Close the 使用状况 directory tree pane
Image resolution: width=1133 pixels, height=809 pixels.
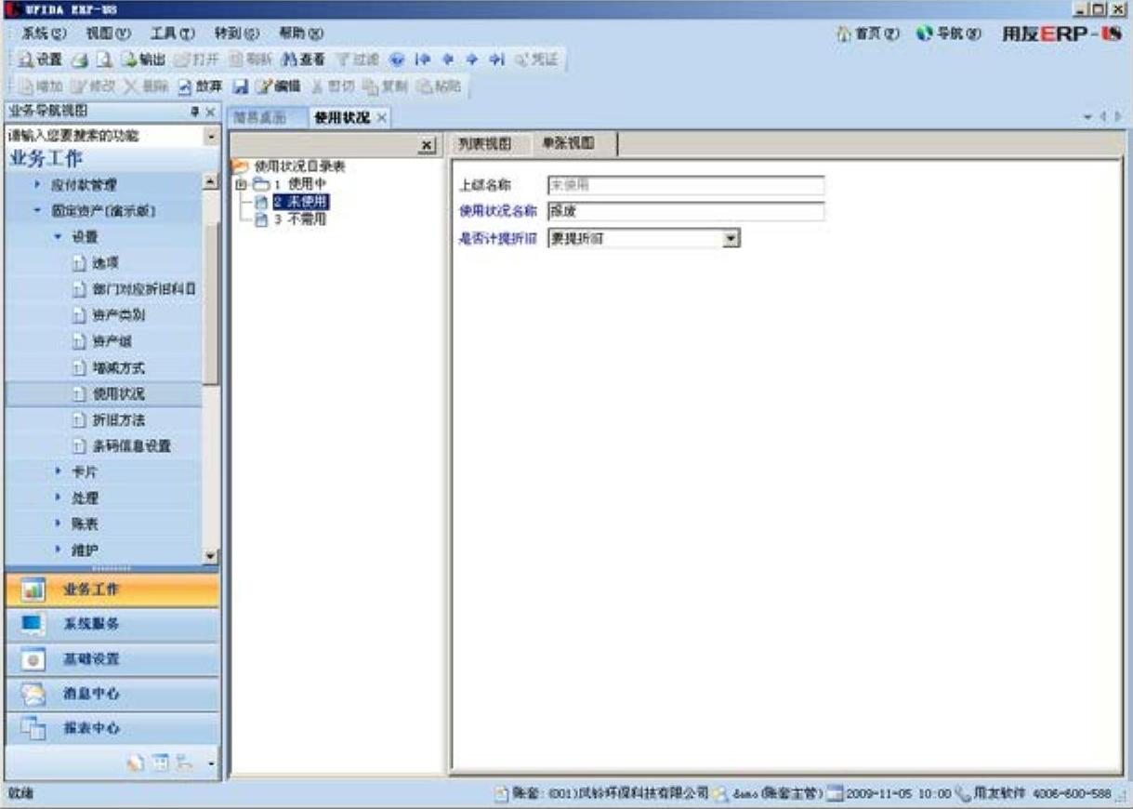click(428, 146)
